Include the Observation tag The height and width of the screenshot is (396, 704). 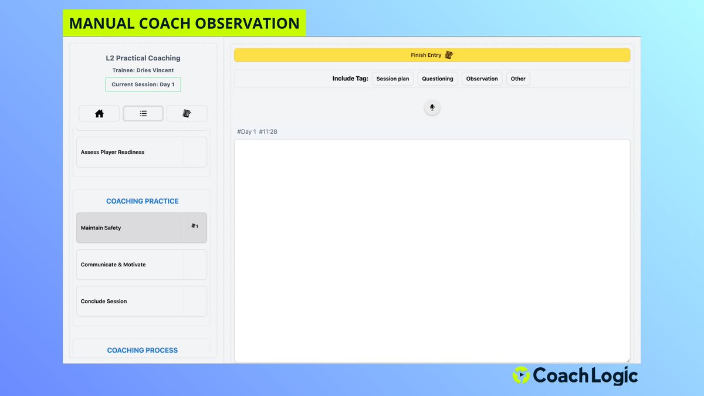482,79
